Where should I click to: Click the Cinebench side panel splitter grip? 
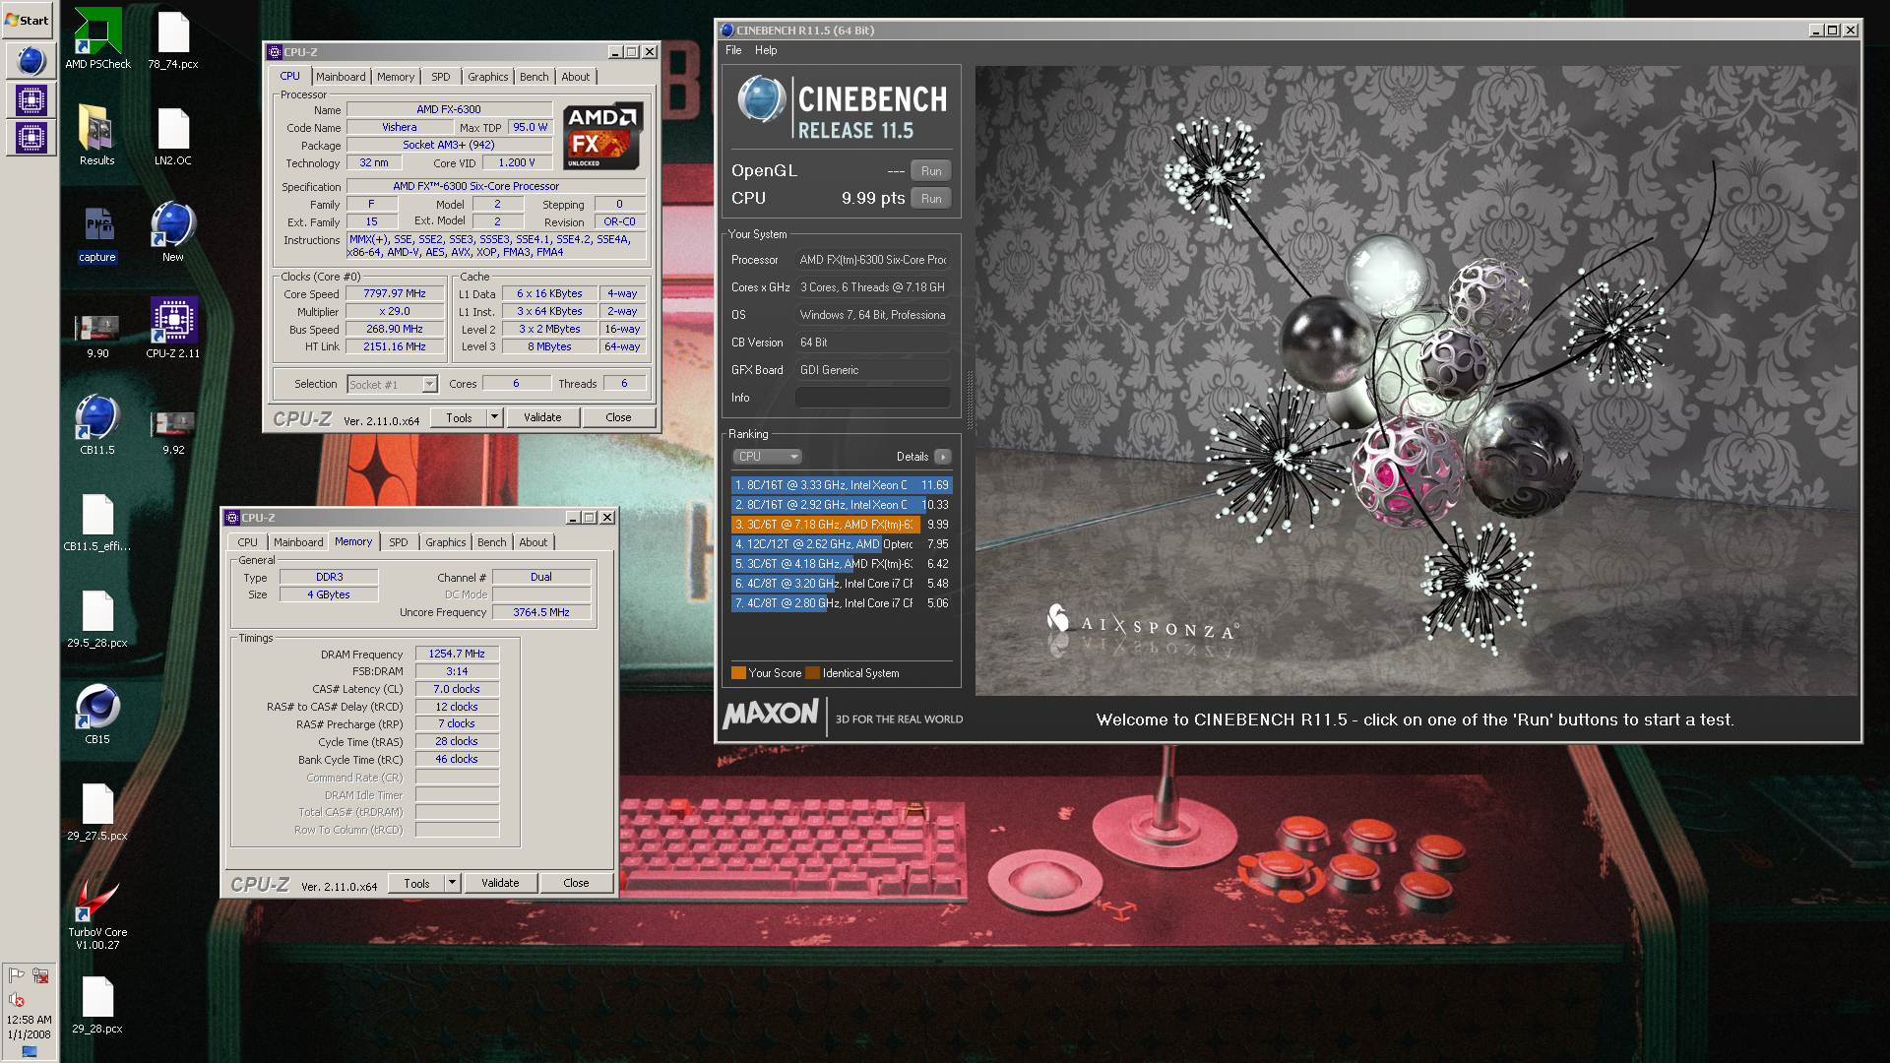[970, 401]
